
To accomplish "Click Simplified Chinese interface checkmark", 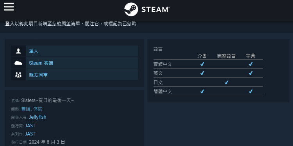I will click(x=202, y=91).
